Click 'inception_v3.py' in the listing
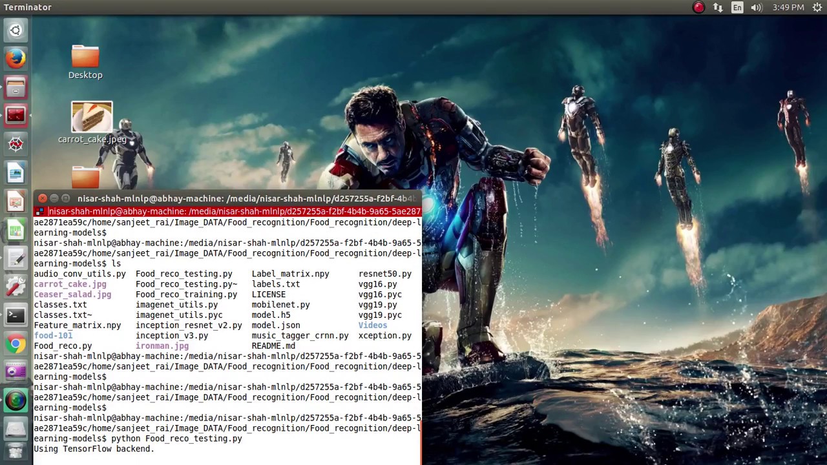 click(x=172, y=336)
